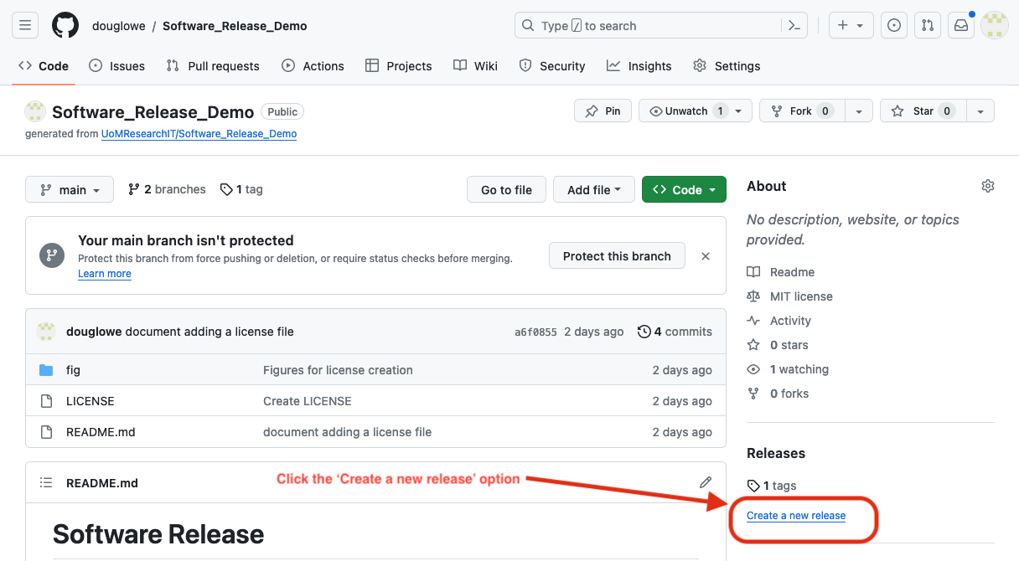This screenshot has height=561, width=1019.
Task: Click the Protect this branch button
Action: (x=617, y=256)
